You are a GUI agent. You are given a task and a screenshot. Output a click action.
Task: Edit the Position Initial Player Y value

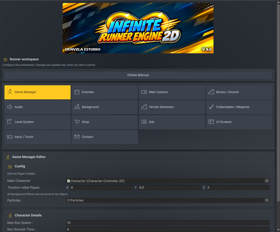click(x=169, y=187)
